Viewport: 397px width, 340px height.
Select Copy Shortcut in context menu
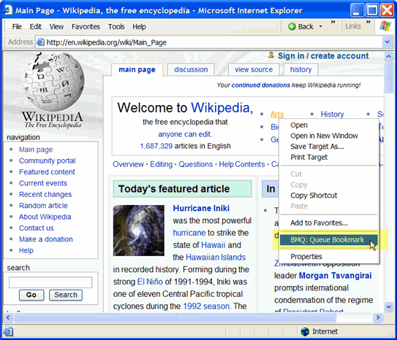pyautogui.click(x=314, y=196)
